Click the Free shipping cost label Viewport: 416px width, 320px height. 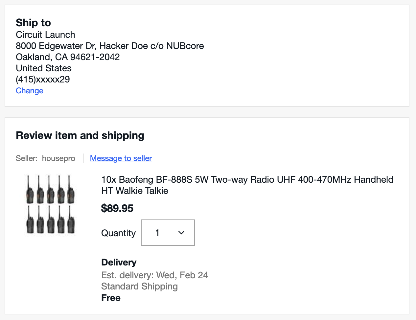(111, 298)
